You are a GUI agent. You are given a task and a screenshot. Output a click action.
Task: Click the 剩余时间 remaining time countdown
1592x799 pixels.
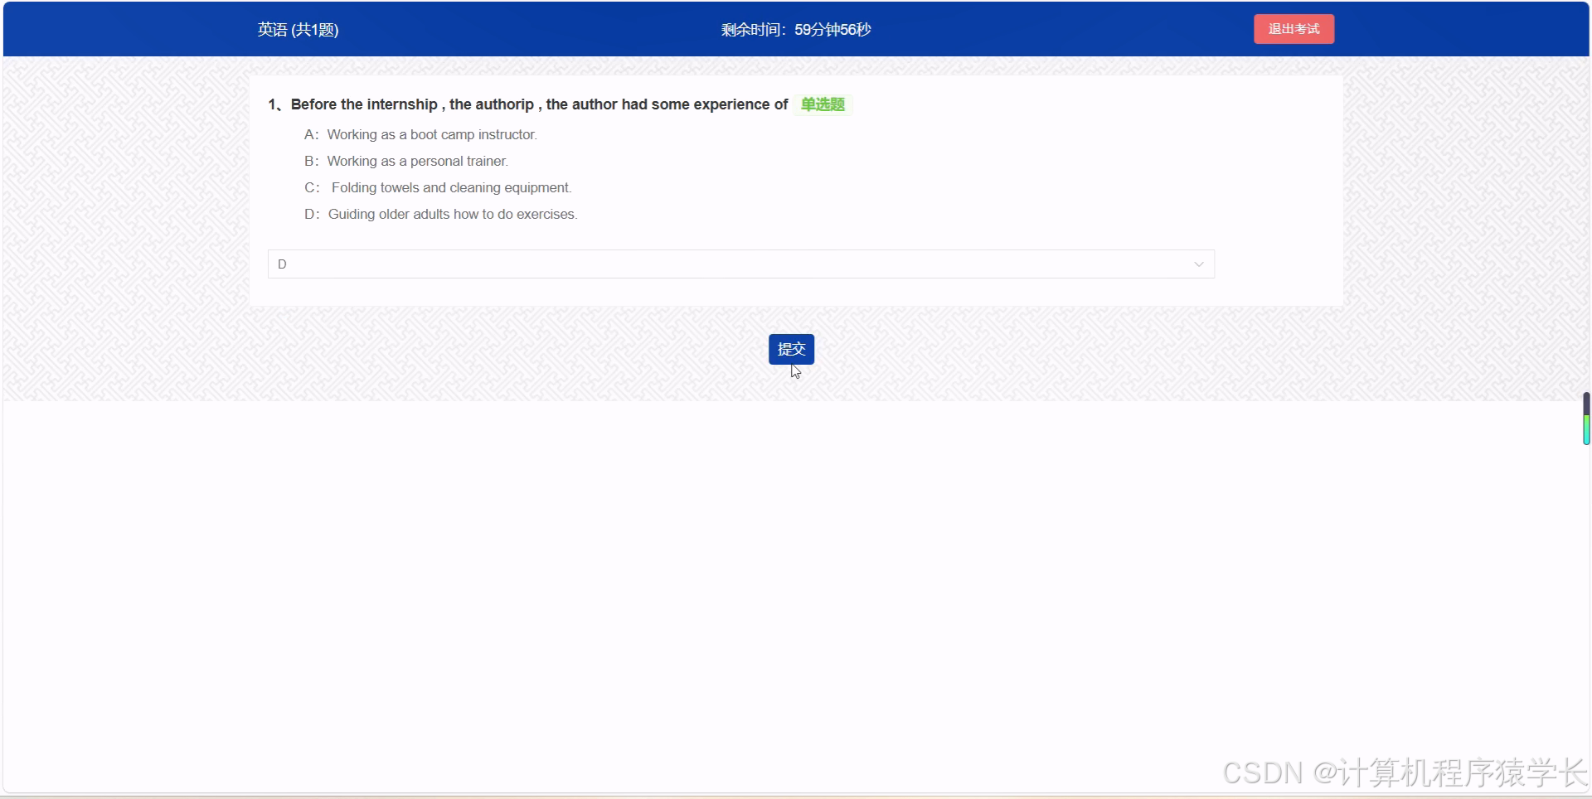pos(796,30)
